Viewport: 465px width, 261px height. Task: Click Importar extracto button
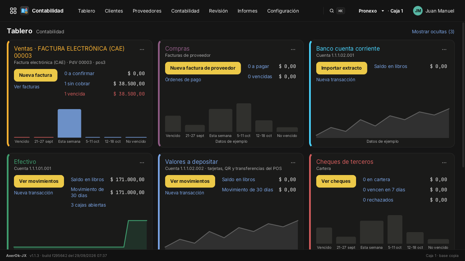pos(341,68)
